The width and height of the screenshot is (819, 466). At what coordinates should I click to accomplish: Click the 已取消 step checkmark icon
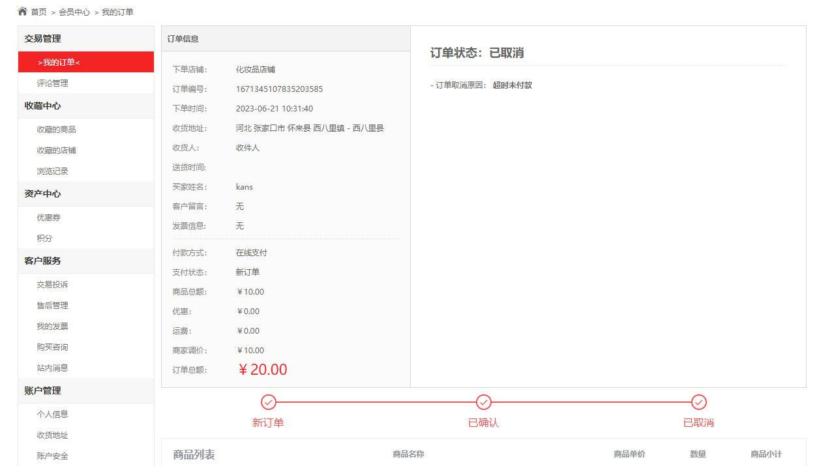pos(699,402)
